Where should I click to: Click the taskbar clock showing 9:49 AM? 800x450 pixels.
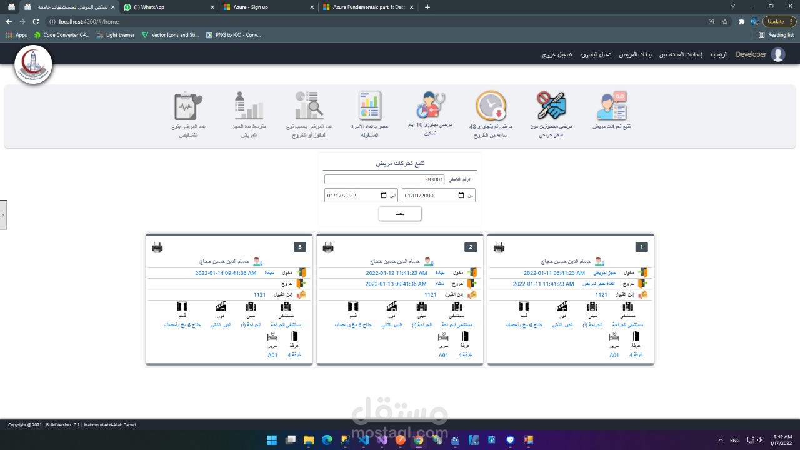point(782,440)
